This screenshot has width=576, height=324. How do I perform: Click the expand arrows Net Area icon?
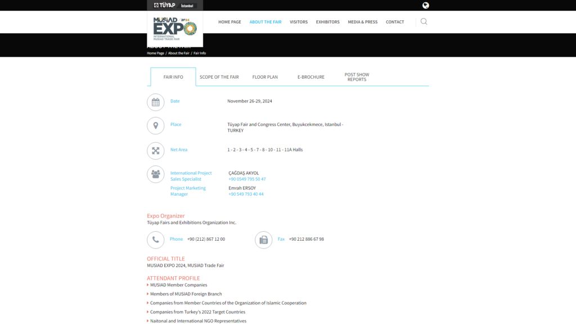click(x=156, y=151)
